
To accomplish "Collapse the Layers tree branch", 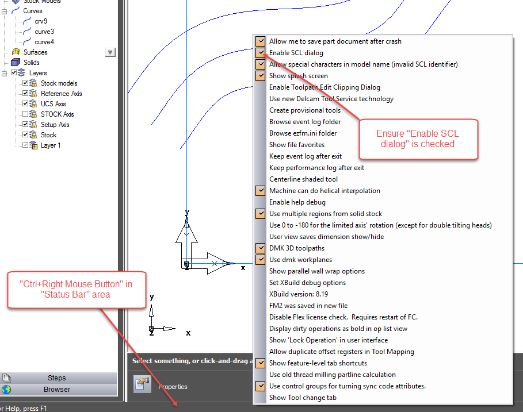I will (5, 72).
